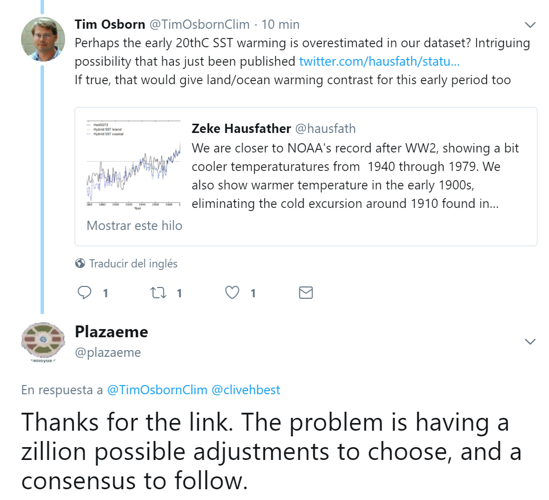Image resolution: width=549 pixels, height=500 pixels.
Task: Click 'Mostrar este hilo' to show thread
Action: (x=134, y=225)
